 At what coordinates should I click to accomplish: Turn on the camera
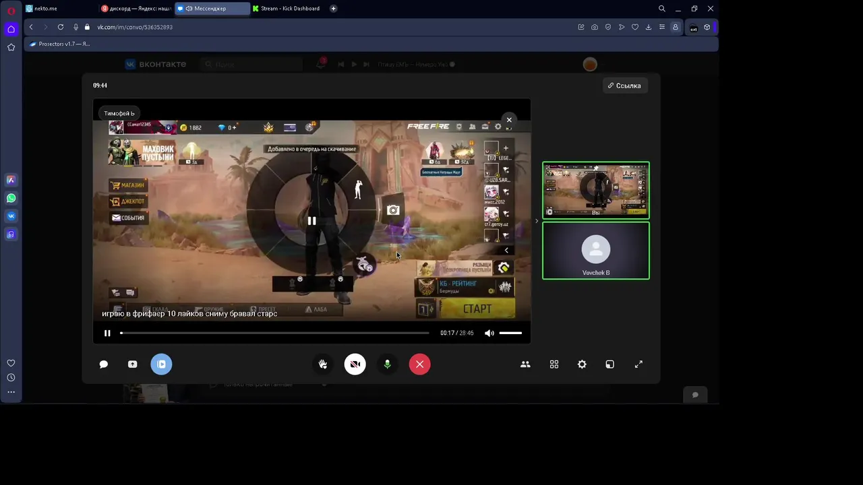pos(355,364)
